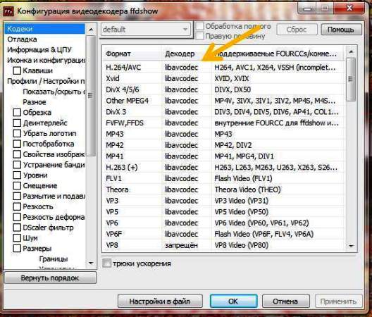372x317 pixels.
Task: Click the ffdshow icon in the title bar
Action: pyautogui.click(x=8, y=11)
